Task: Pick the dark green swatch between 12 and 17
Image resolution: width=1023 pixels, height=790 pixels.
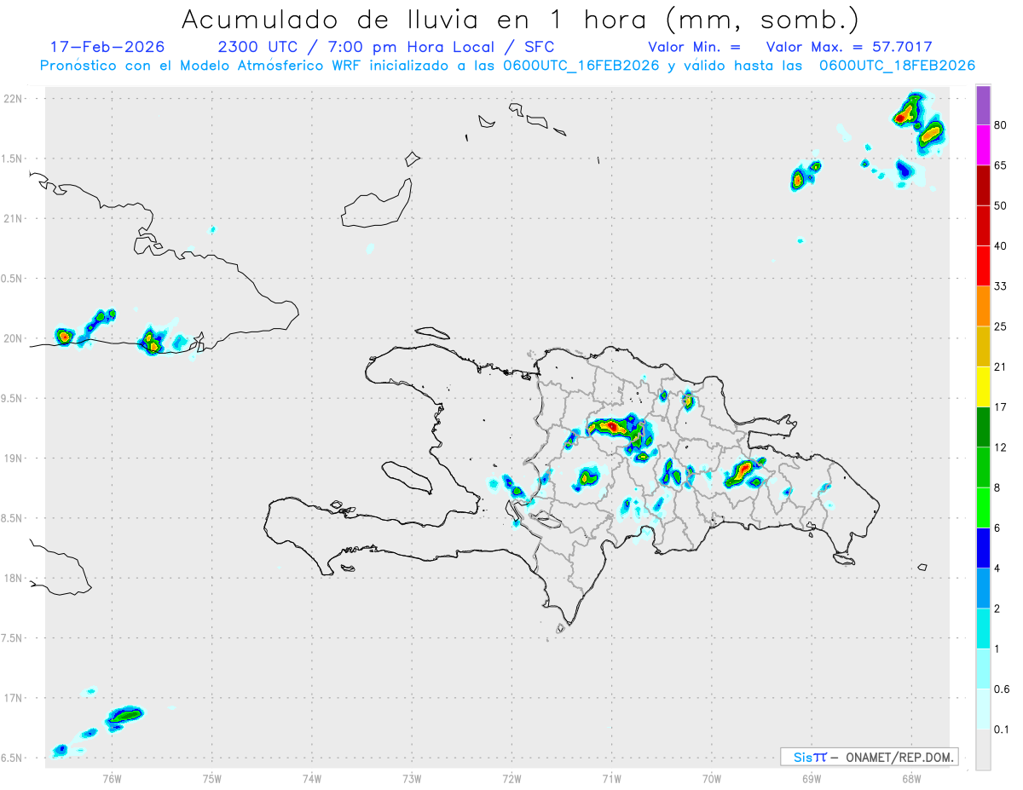Action: [x=983, y=427]
